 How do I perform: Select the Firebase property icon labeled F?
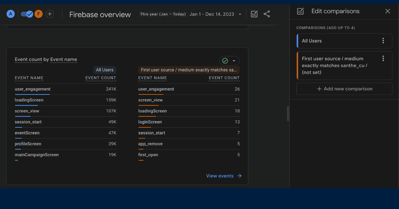[39, 14]
